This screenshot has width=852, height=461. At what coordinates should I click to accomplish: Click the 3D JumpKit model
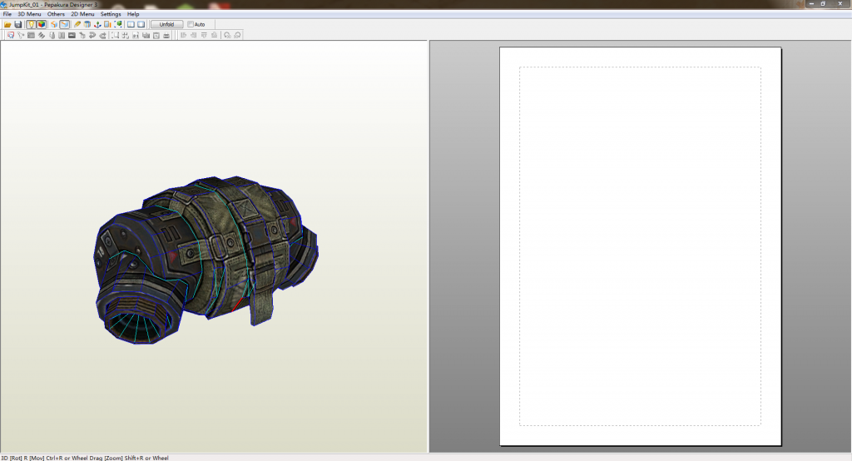206,260
